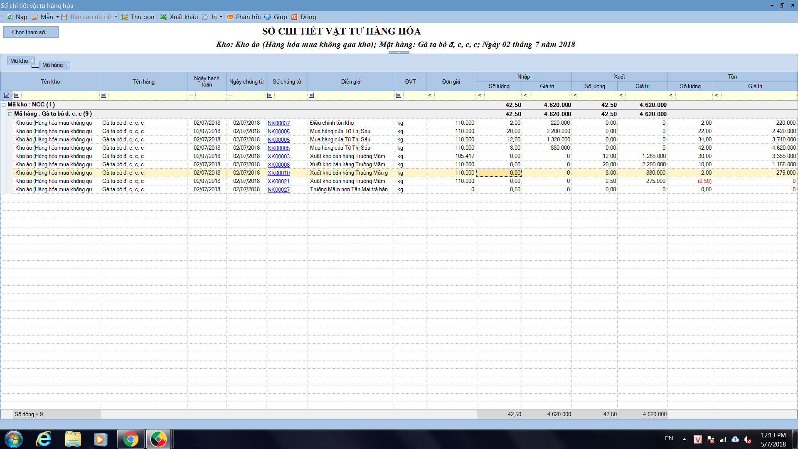Open filter condition icon for Tên kho
798x449 pixels.
click(17, 95)
